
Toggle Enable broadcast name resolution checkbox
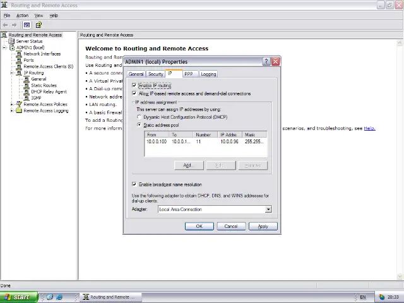134,184
